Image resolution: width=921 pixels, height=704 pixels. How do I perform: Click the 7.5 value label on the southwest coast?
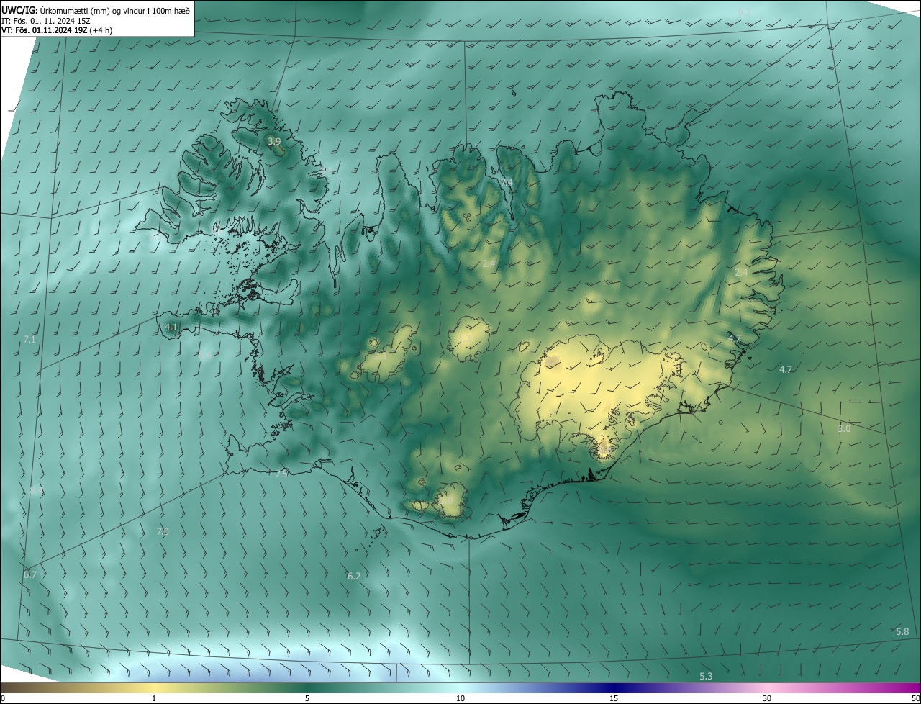coord(281,474)
